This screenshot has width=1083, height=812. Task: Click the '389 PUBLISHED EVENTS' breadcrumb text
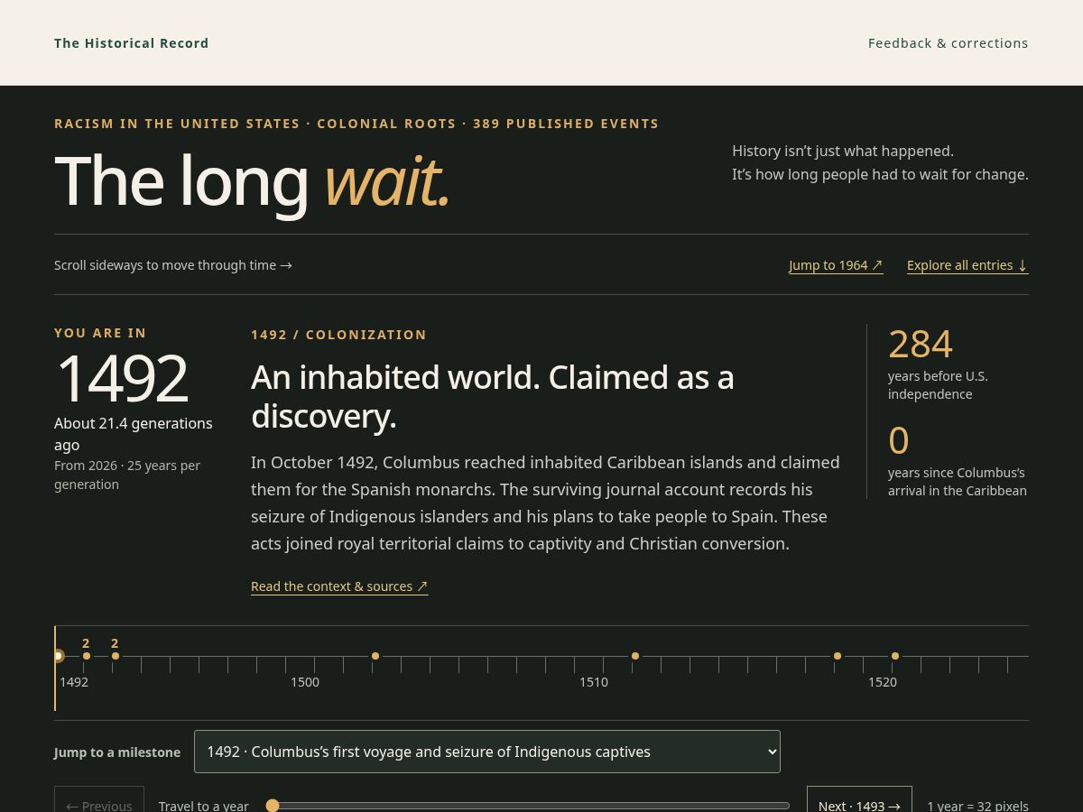[566, 124]
